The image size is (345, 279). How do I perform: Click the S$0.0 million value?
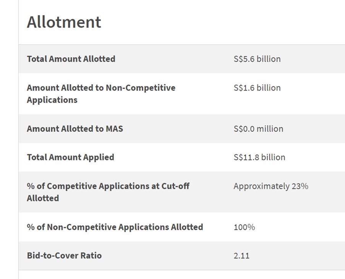258,128
